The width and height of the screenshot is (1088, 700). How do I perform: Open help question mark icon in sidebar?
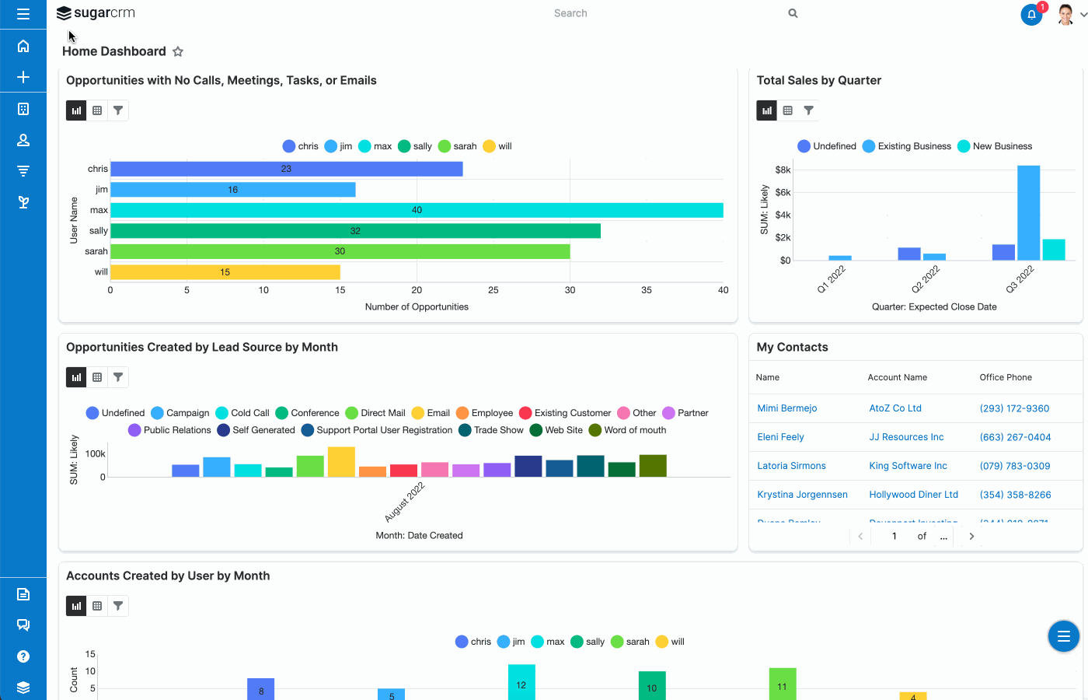(23, 656)
